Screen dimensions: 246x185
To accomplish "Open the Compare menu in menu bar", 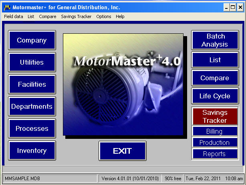I will click(48, 16).
